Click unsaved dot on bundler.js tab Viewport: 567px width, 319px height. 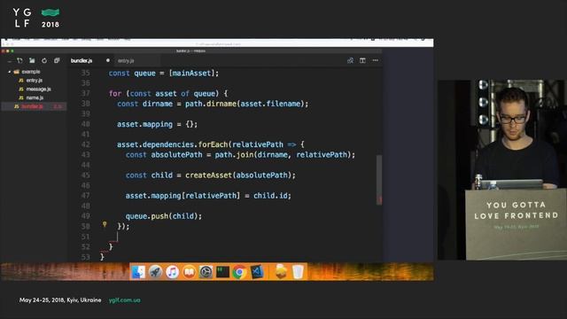click(x=108, y=60)
